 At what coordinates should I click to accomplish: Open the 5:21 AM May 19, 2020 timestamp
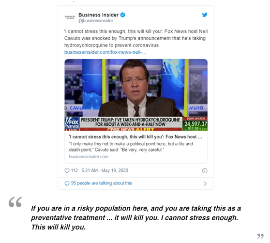105,170
